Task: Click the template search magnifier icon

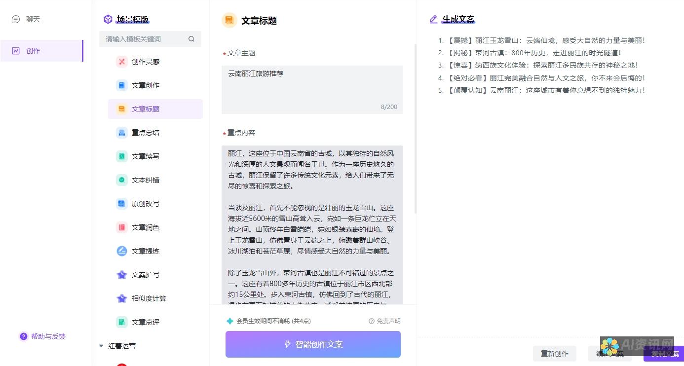Action: click(191, 39)
